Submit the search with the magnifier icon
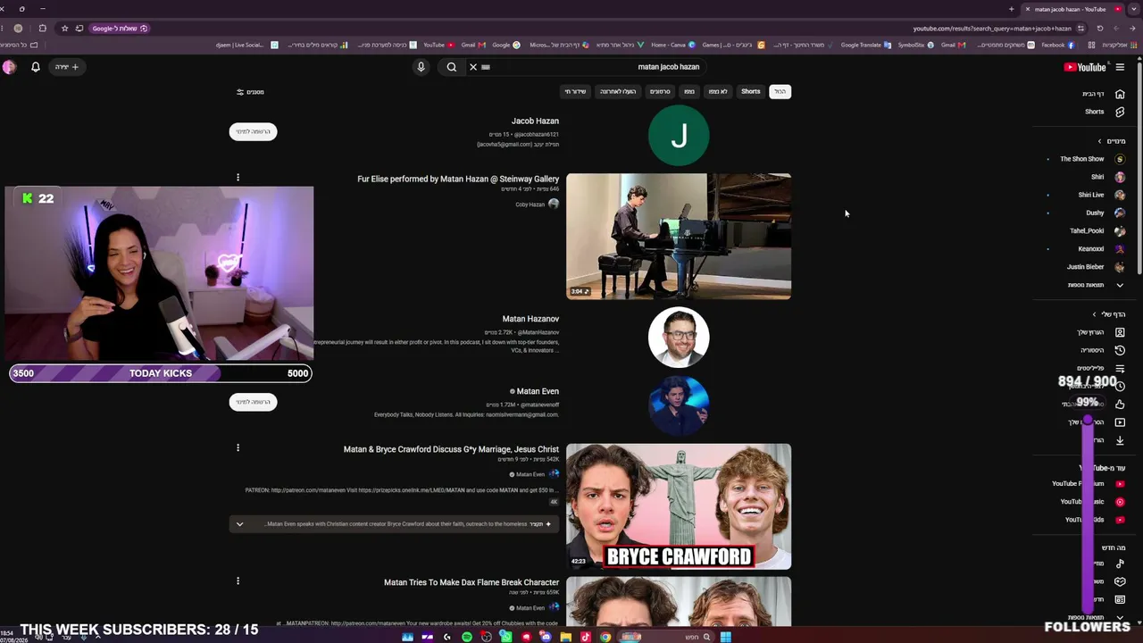Image resolution: width=1143 pixels, height=643 pixels. (452, 67)
